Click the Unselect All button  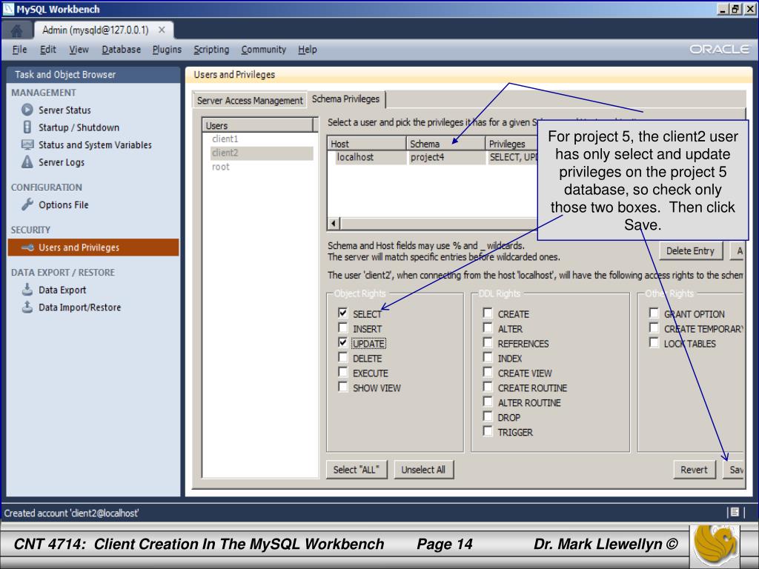click(423, 469)
